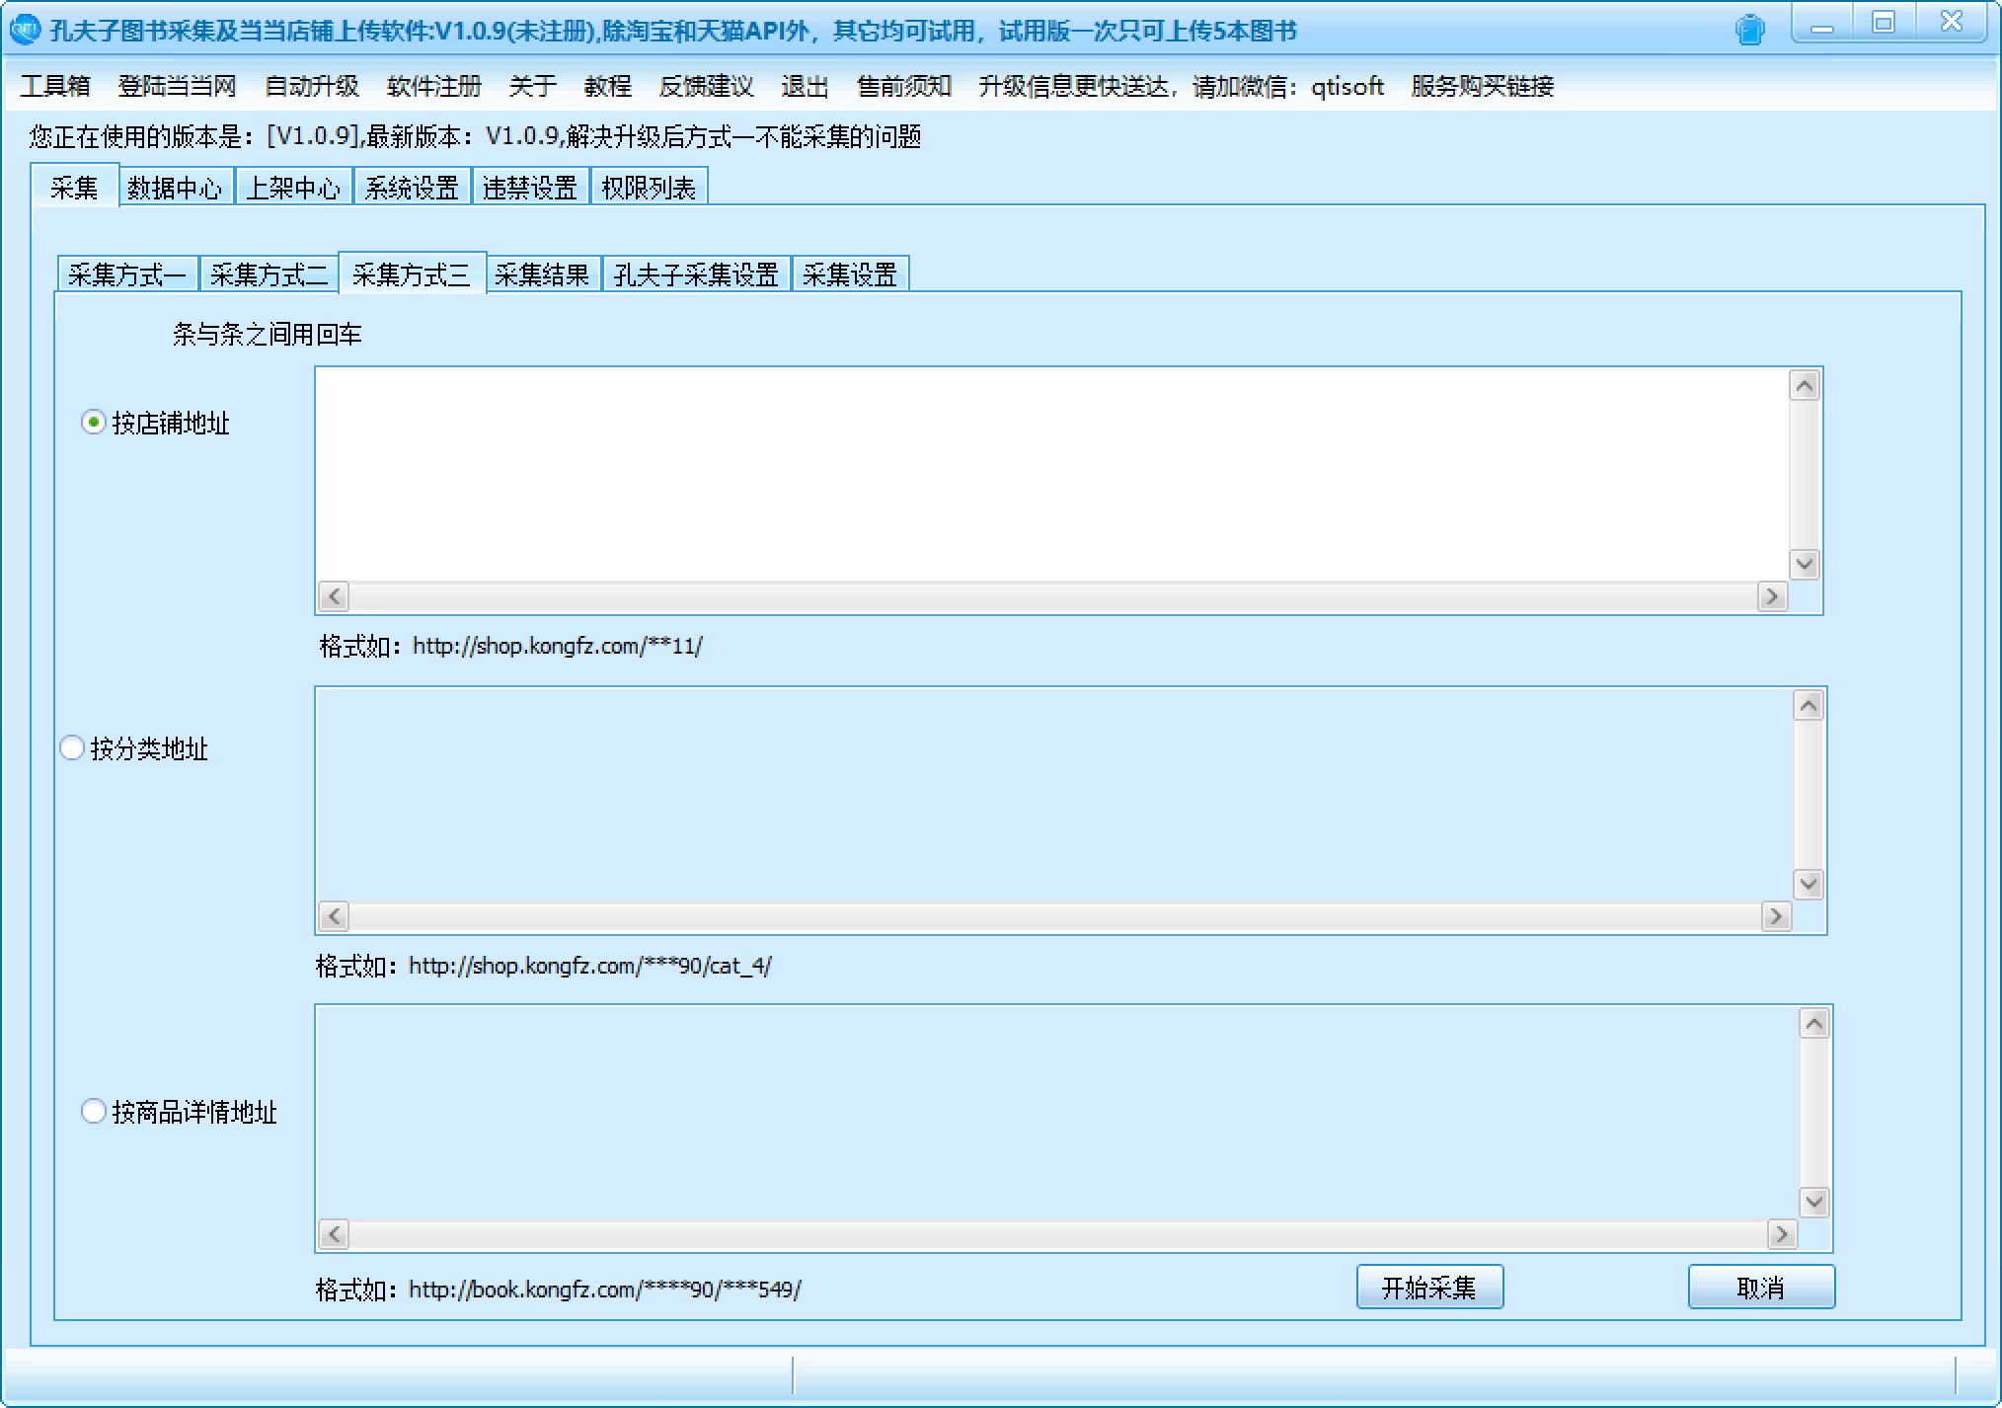Click down arrow of shop address scrollbar

click(1805, 564)
